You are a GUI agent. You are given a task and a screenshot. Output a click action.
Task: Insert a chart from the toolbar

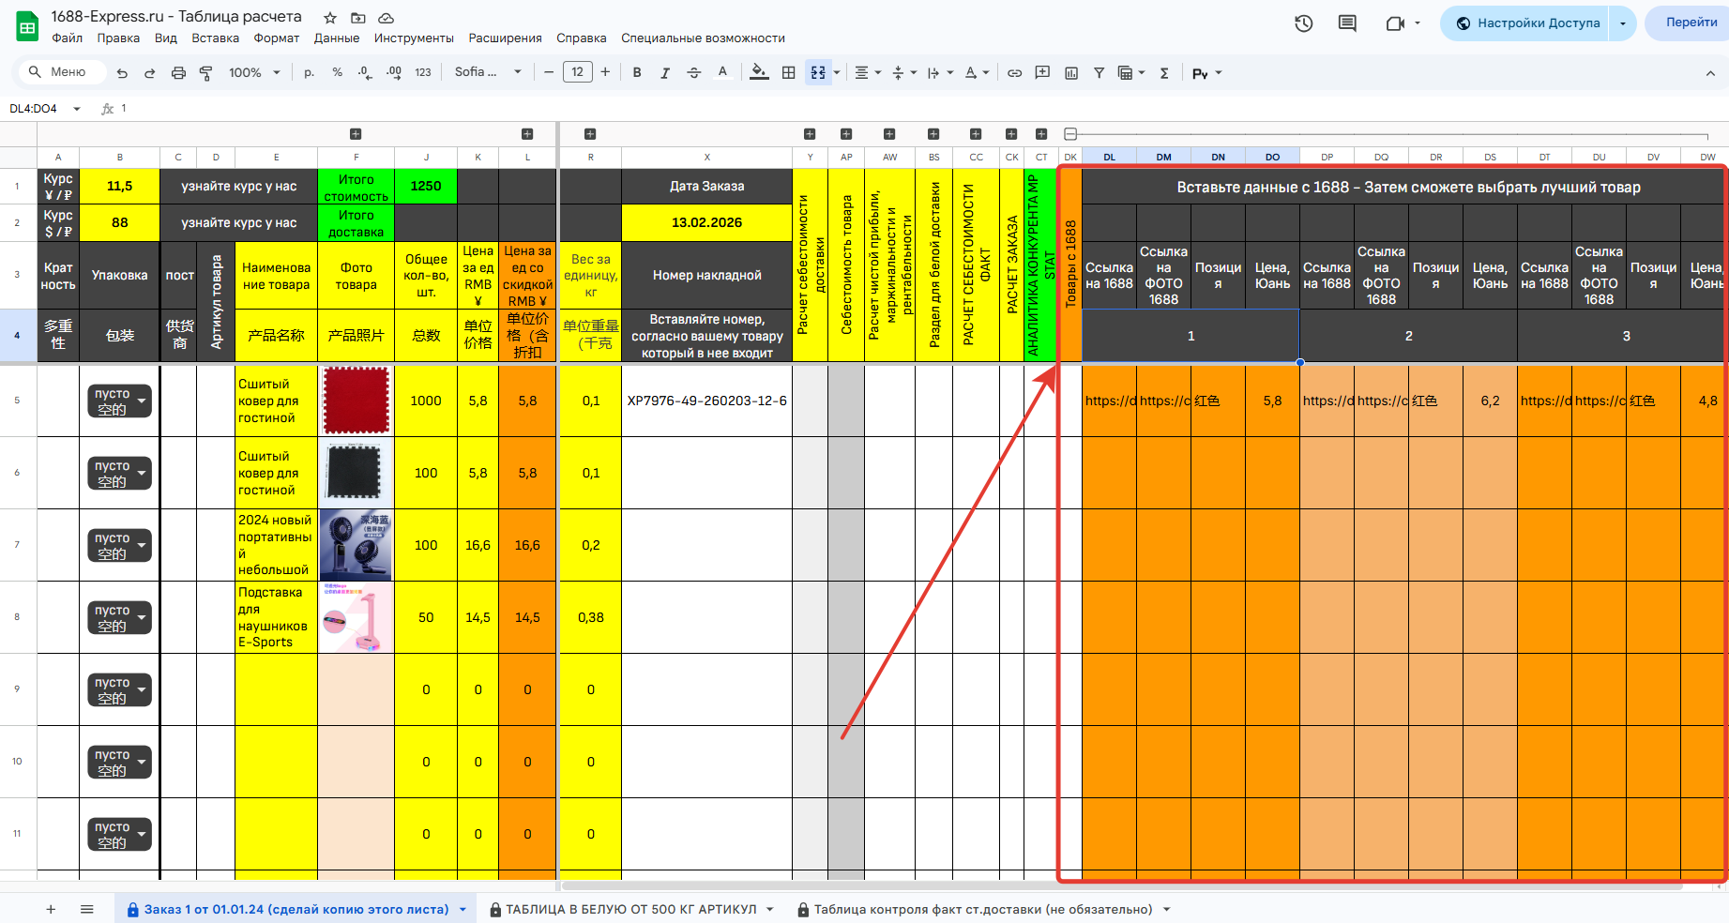click(1071, 73)
